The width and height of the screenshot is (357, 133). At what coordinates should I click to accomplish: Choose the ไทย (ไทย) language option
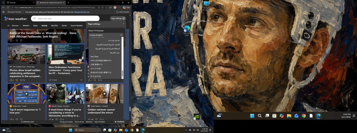tap(94, 56)
